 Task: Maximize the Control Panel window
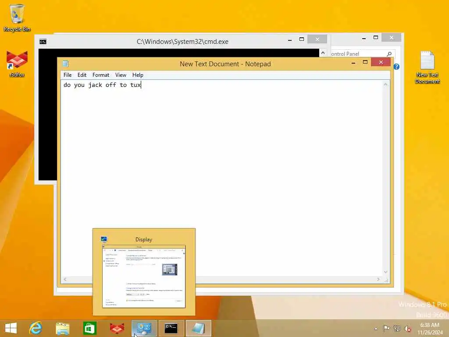[x=376, y=38]
